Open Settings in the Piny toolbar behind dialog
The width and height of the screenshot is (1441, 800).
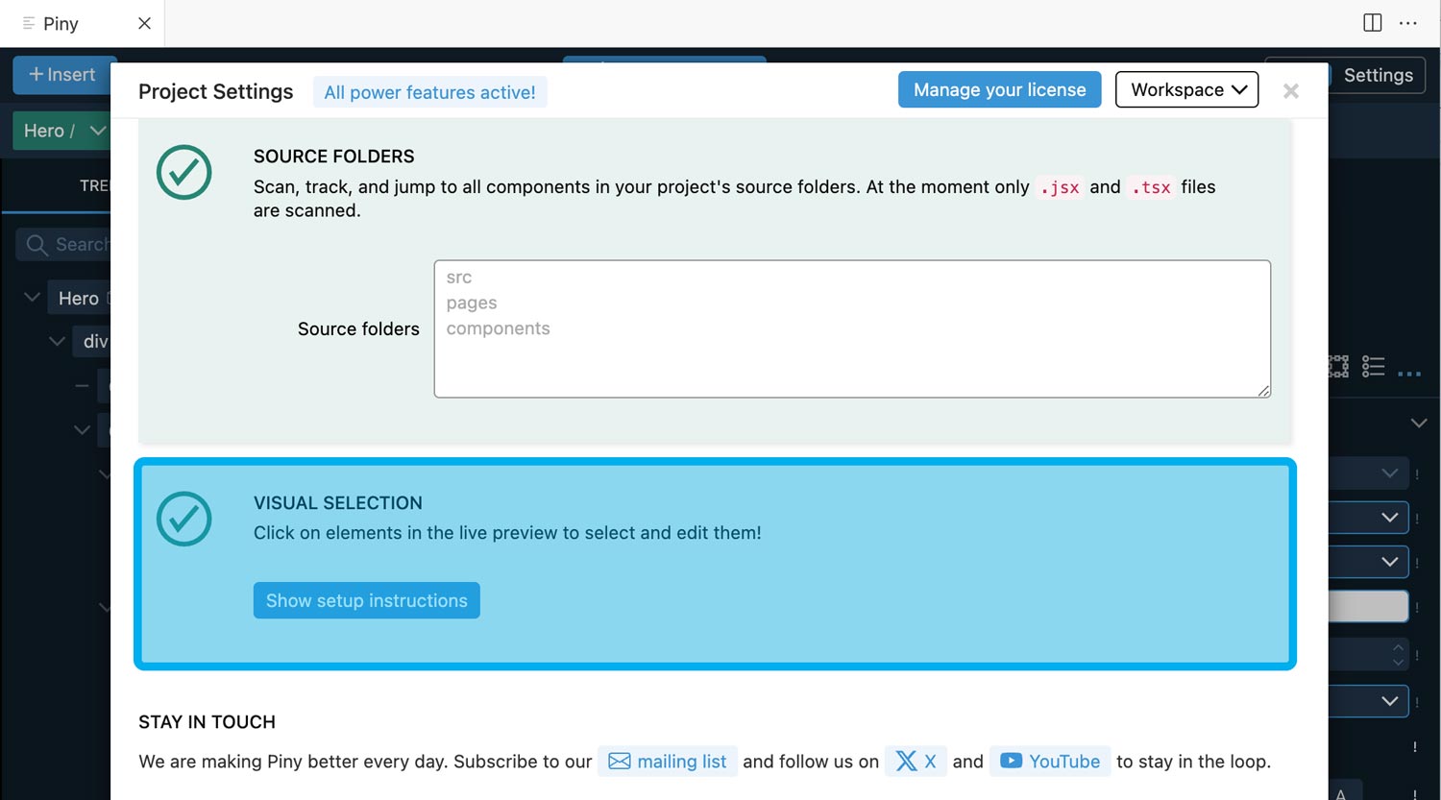click(1378, 75)
